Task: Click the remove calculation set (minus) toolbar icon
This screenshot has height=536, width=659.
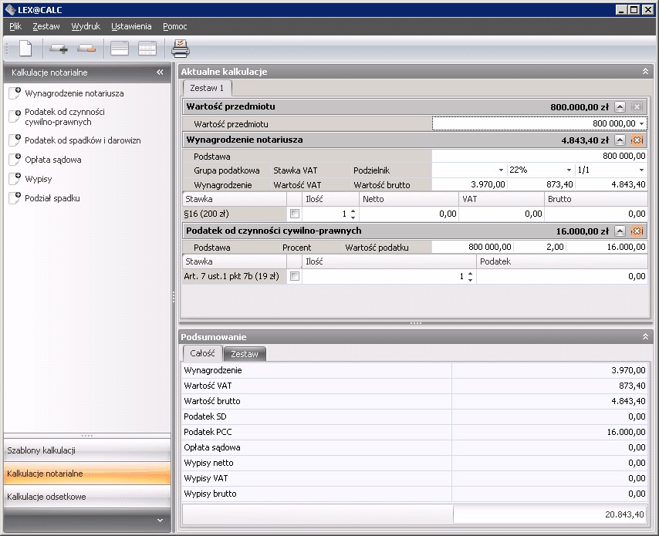Action: pos(86,49)
